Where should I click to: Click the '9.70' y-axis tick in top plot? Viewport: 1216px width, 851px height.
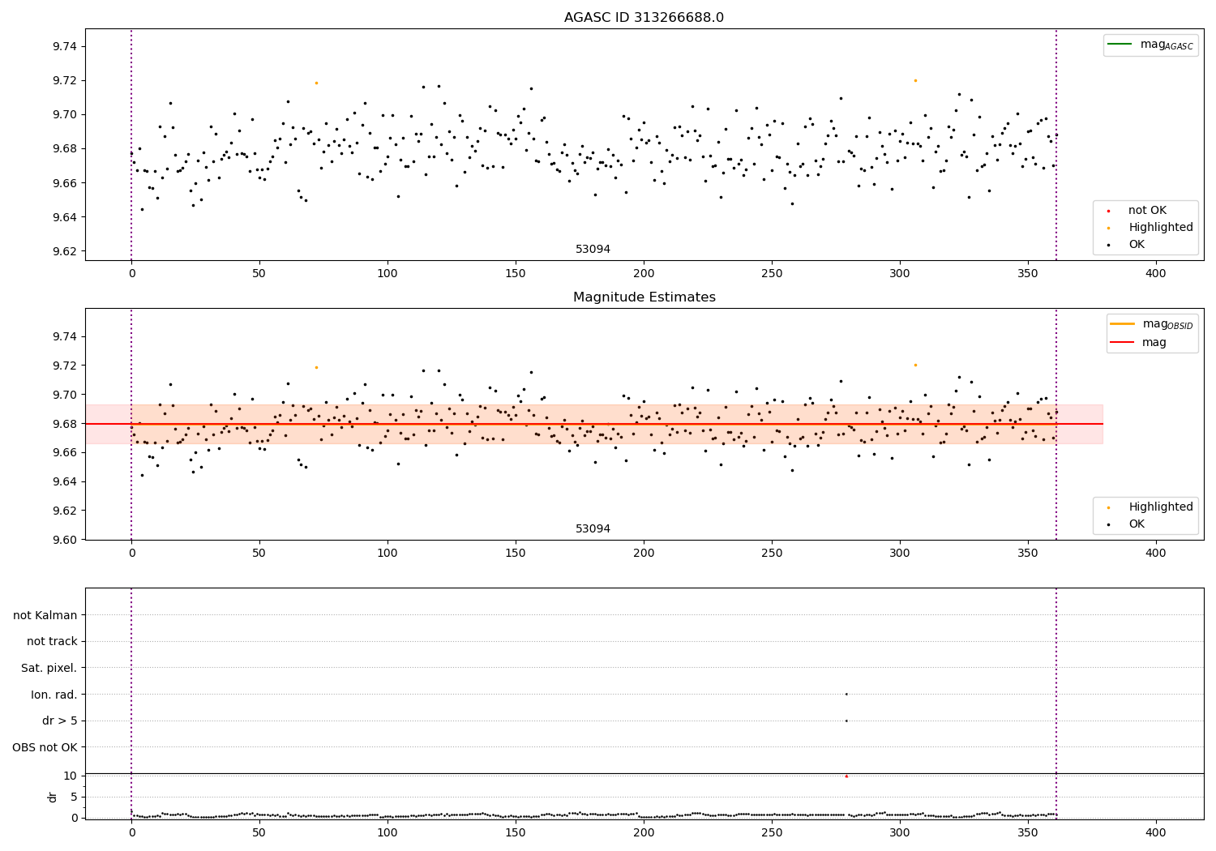pos(63,115)
